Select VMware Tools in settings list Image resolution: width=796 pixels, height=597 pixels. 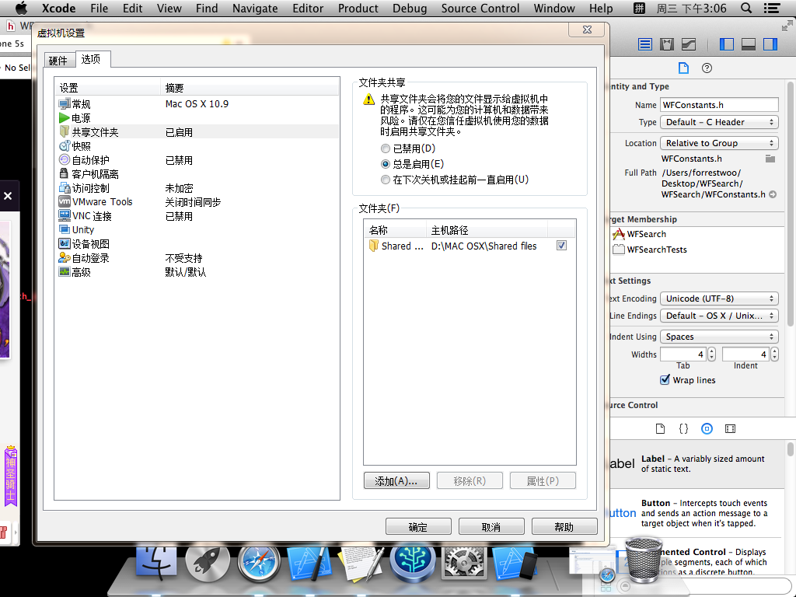(x=102, y=202)
